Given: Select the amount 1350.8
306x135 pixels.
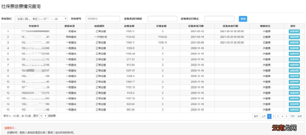Looking at the screenshot, I should pyautogui.click(x=130, y=48).
